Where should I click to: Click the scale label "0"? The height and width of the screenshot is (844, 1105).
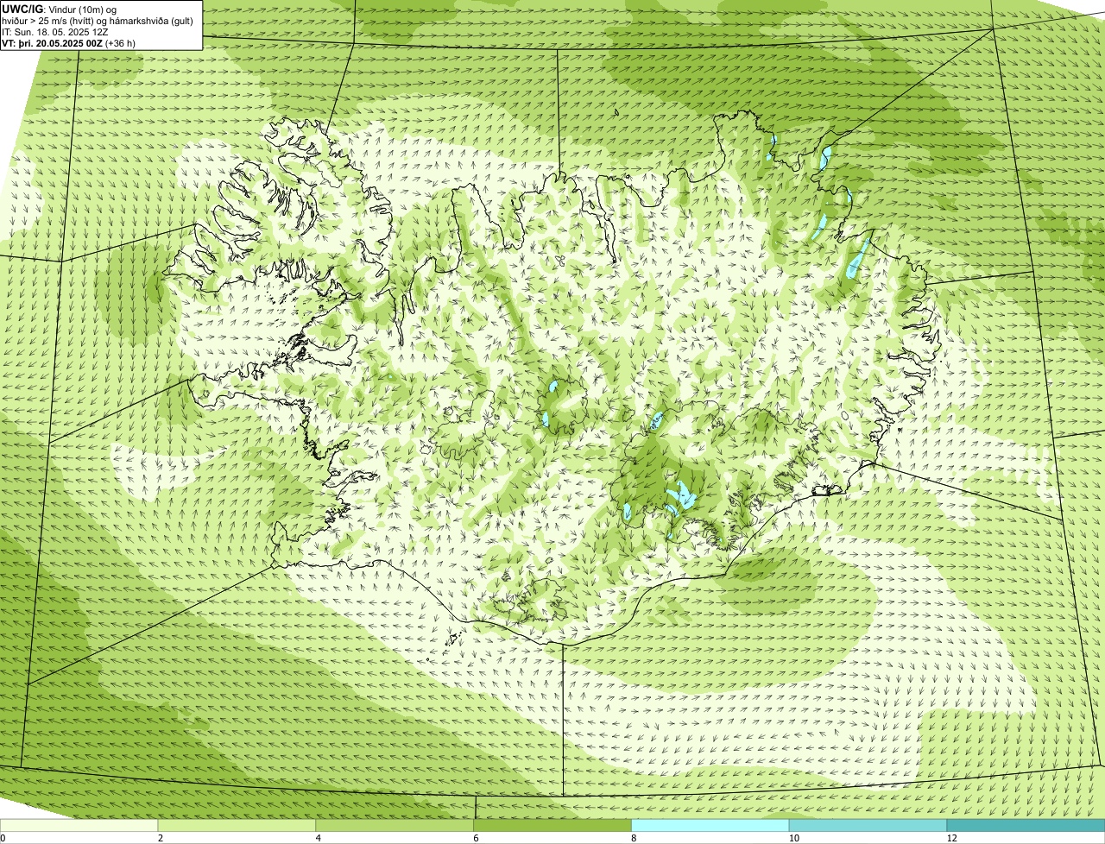pyautogui.click(x=3, y=838)
